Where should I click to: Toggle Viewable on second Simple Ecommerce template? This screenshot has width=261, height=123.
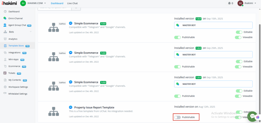click(238, 67)
